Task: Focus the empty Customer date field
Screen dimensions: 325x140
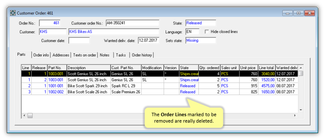Action: point(79,40)
